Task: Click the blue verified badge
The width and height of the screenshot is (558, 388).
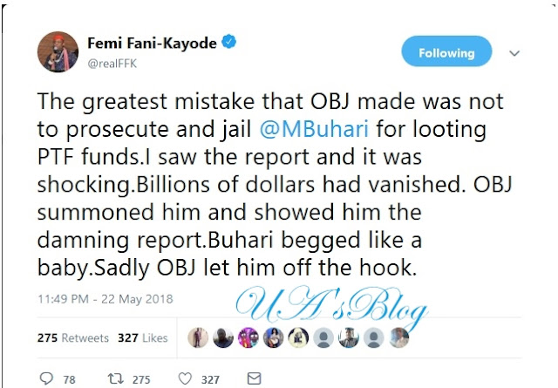Action: point(228,42)
